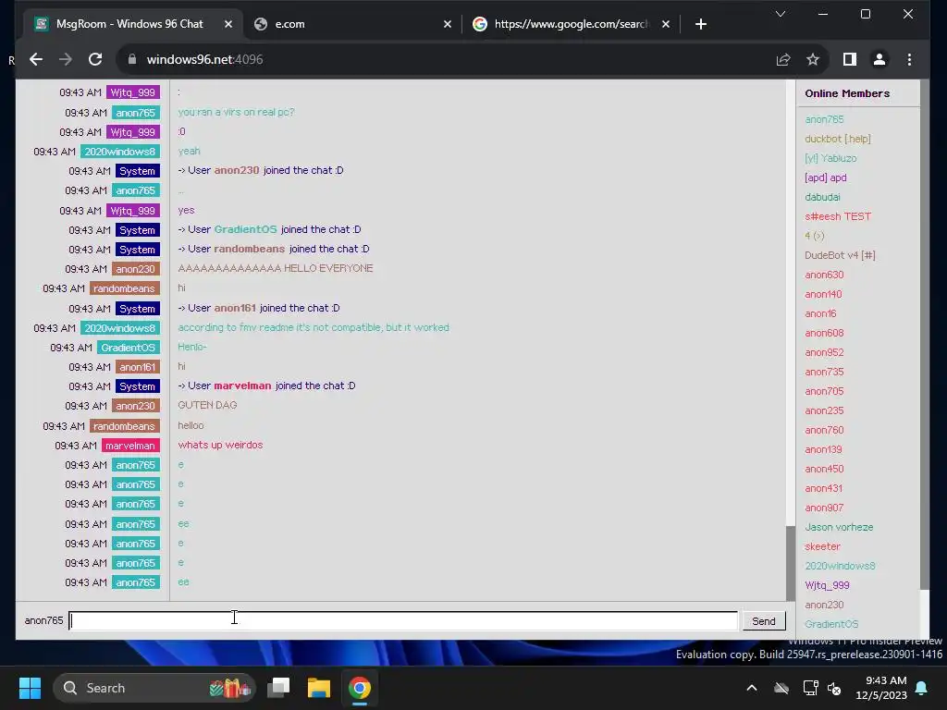
Task: Click the anon161 name badge in chat
Action: click(137, 367)
